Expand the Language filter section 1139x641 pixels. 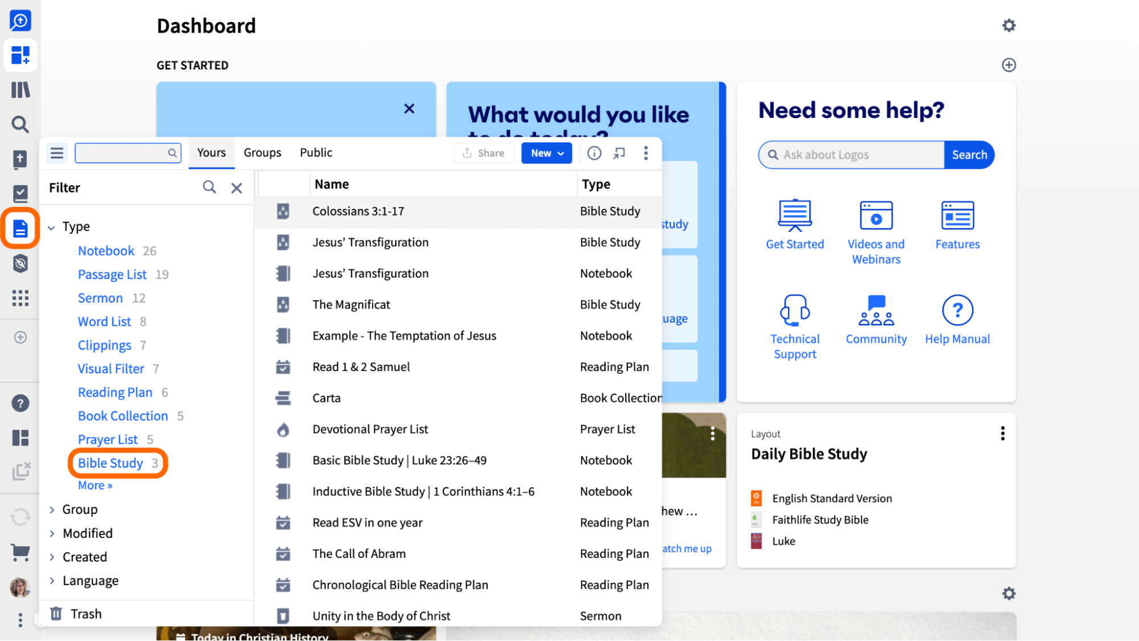(x=51, y=581)
